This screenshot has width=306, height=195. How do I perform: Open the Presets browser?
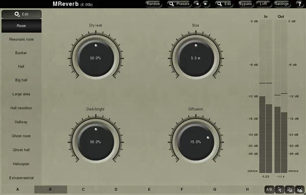tap(179, 4)
